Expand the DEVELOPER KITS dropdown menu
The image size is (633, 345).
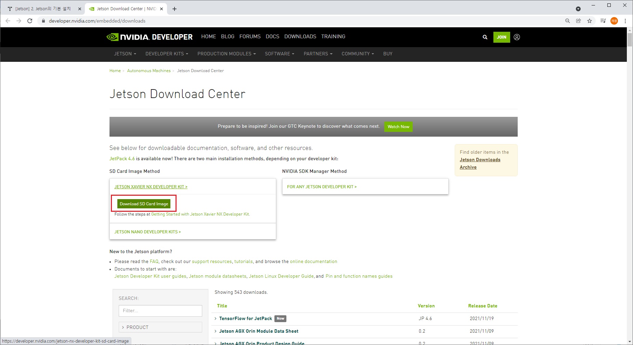tap(167, 54)
